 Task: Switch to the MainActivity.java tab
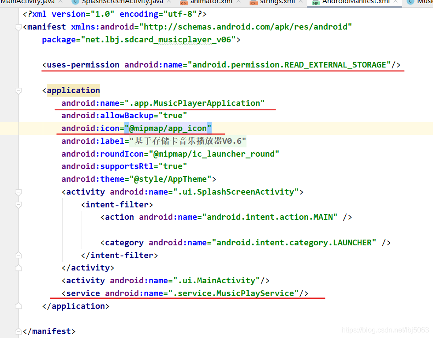pyautogui.click(x=27, y=2)
